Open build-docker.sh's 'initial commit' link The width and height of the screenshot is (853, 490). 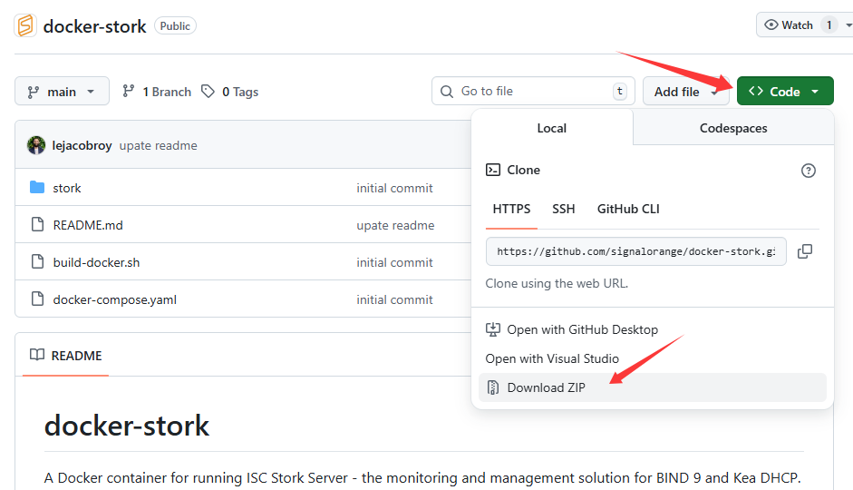(394, 262)
